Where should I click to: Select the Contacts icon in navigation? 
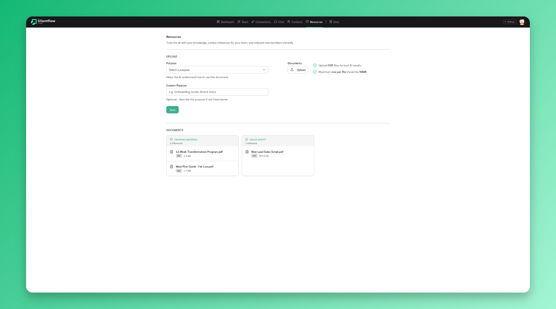(289, 22)
